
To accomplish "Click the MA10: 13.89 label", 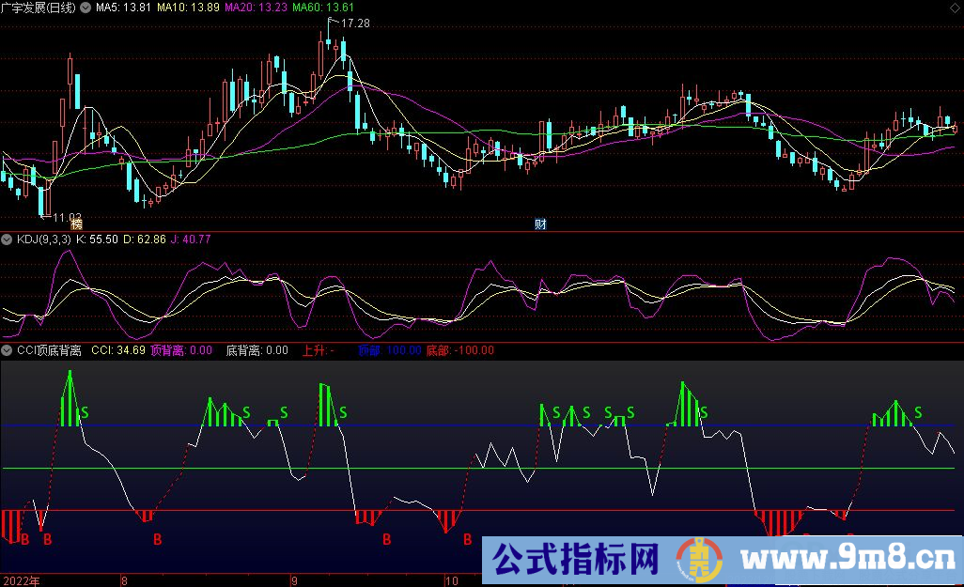I will coord(188,8).
